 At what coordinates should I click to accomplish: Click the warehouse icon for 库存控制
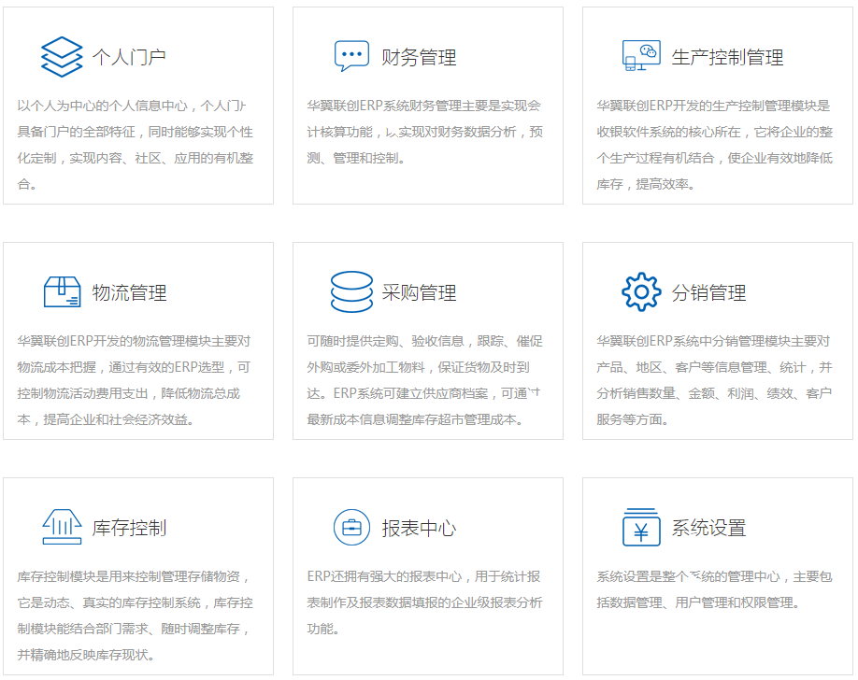[62, 527]
